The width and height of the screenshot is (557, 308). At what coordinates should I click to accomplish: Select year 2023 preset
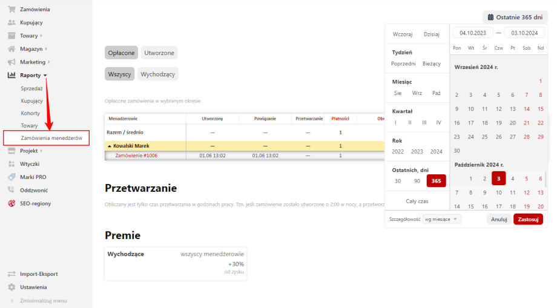pos(417,151)
